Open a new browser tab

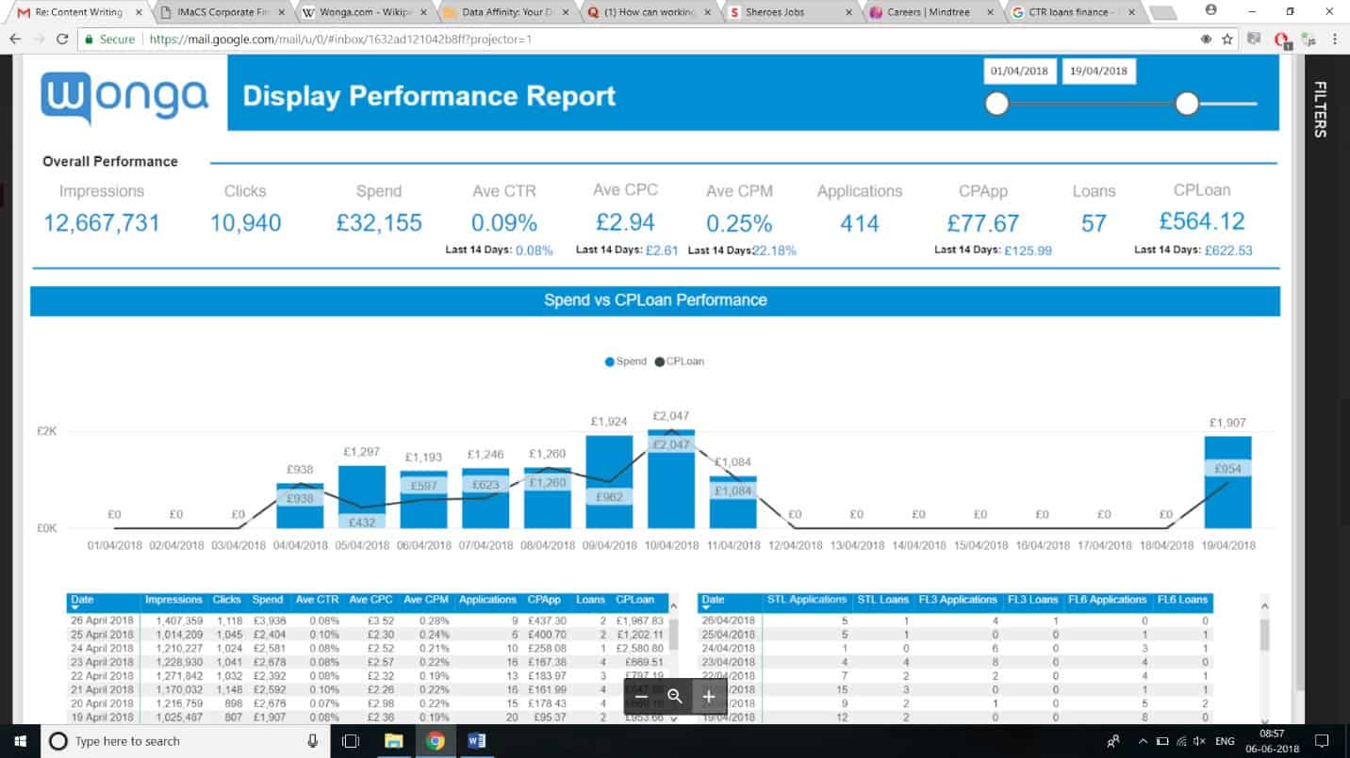coord(1162,13)
